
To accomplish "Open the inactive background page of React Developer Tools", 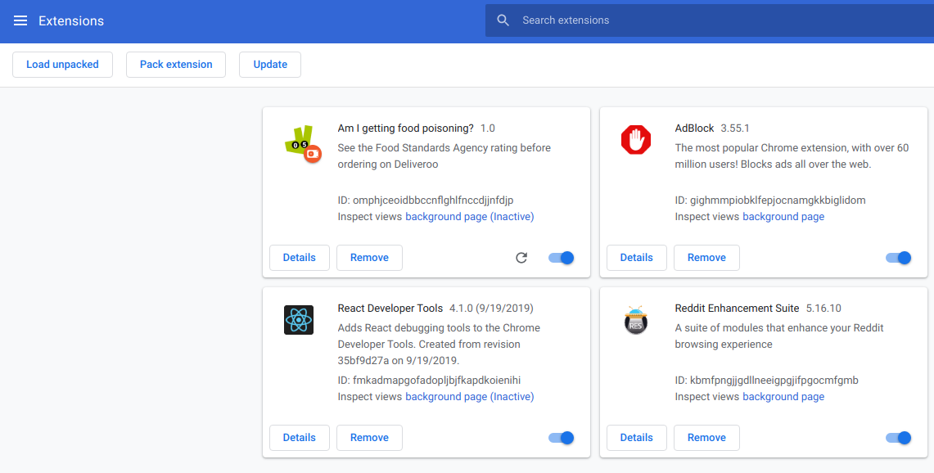I will pyautogui.click(x=469, y=396).
